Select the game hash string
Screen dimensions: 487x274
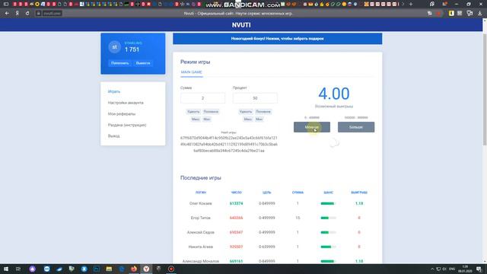pyautogui.click(x=229, y=144)
